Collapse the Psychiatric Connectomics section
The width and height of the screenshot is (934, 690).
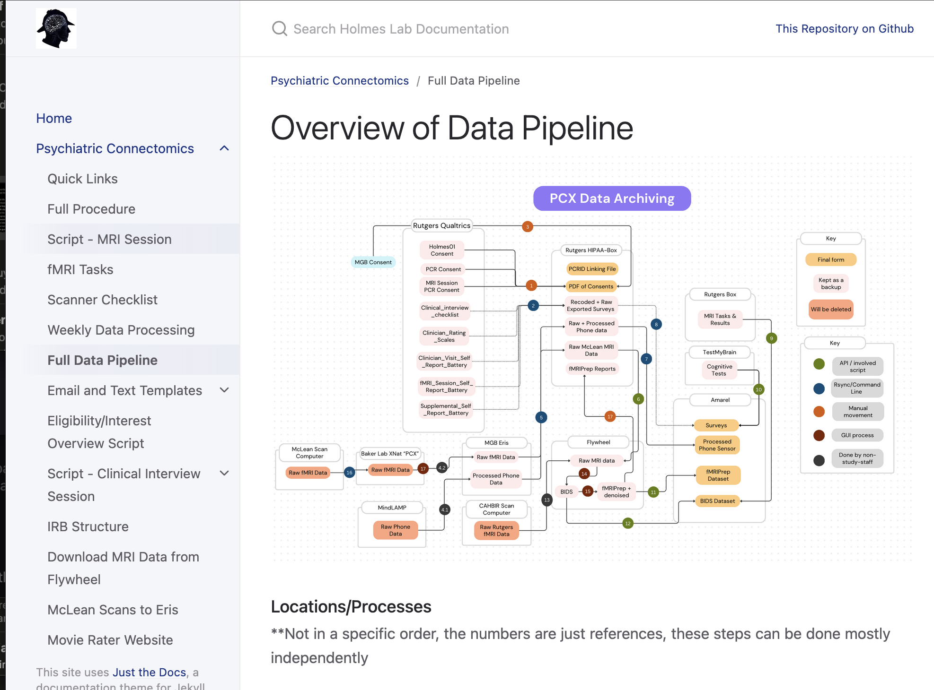(x=224, y=148)
